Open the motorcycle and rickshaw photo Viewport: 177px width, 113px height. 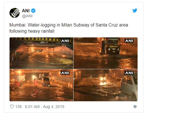[x=41, y=85]
